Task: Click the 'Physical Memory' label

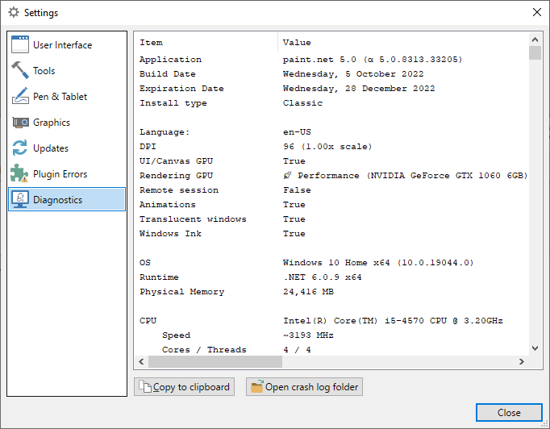Action: 181,291
